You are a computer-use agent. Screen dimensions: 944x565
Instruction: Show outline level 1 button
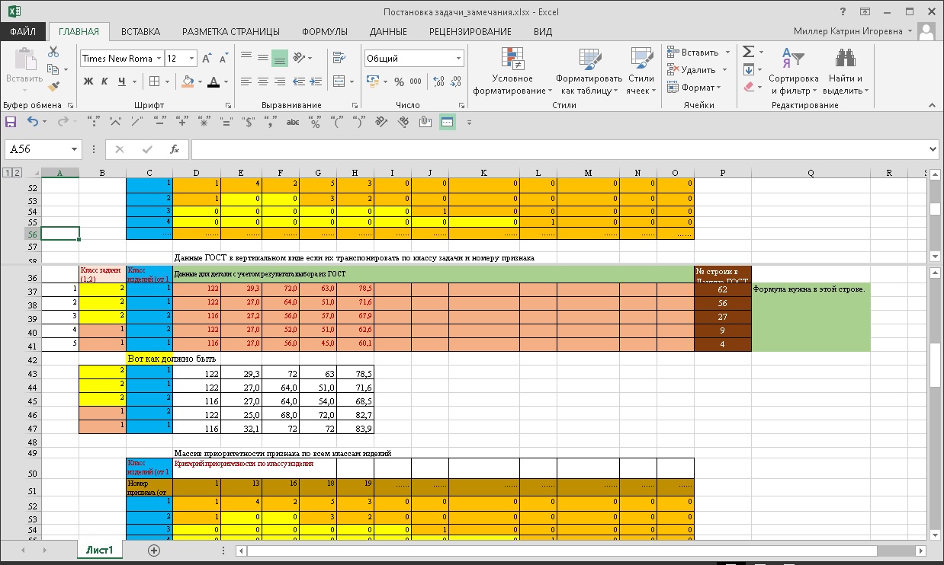tap(8, 173)
